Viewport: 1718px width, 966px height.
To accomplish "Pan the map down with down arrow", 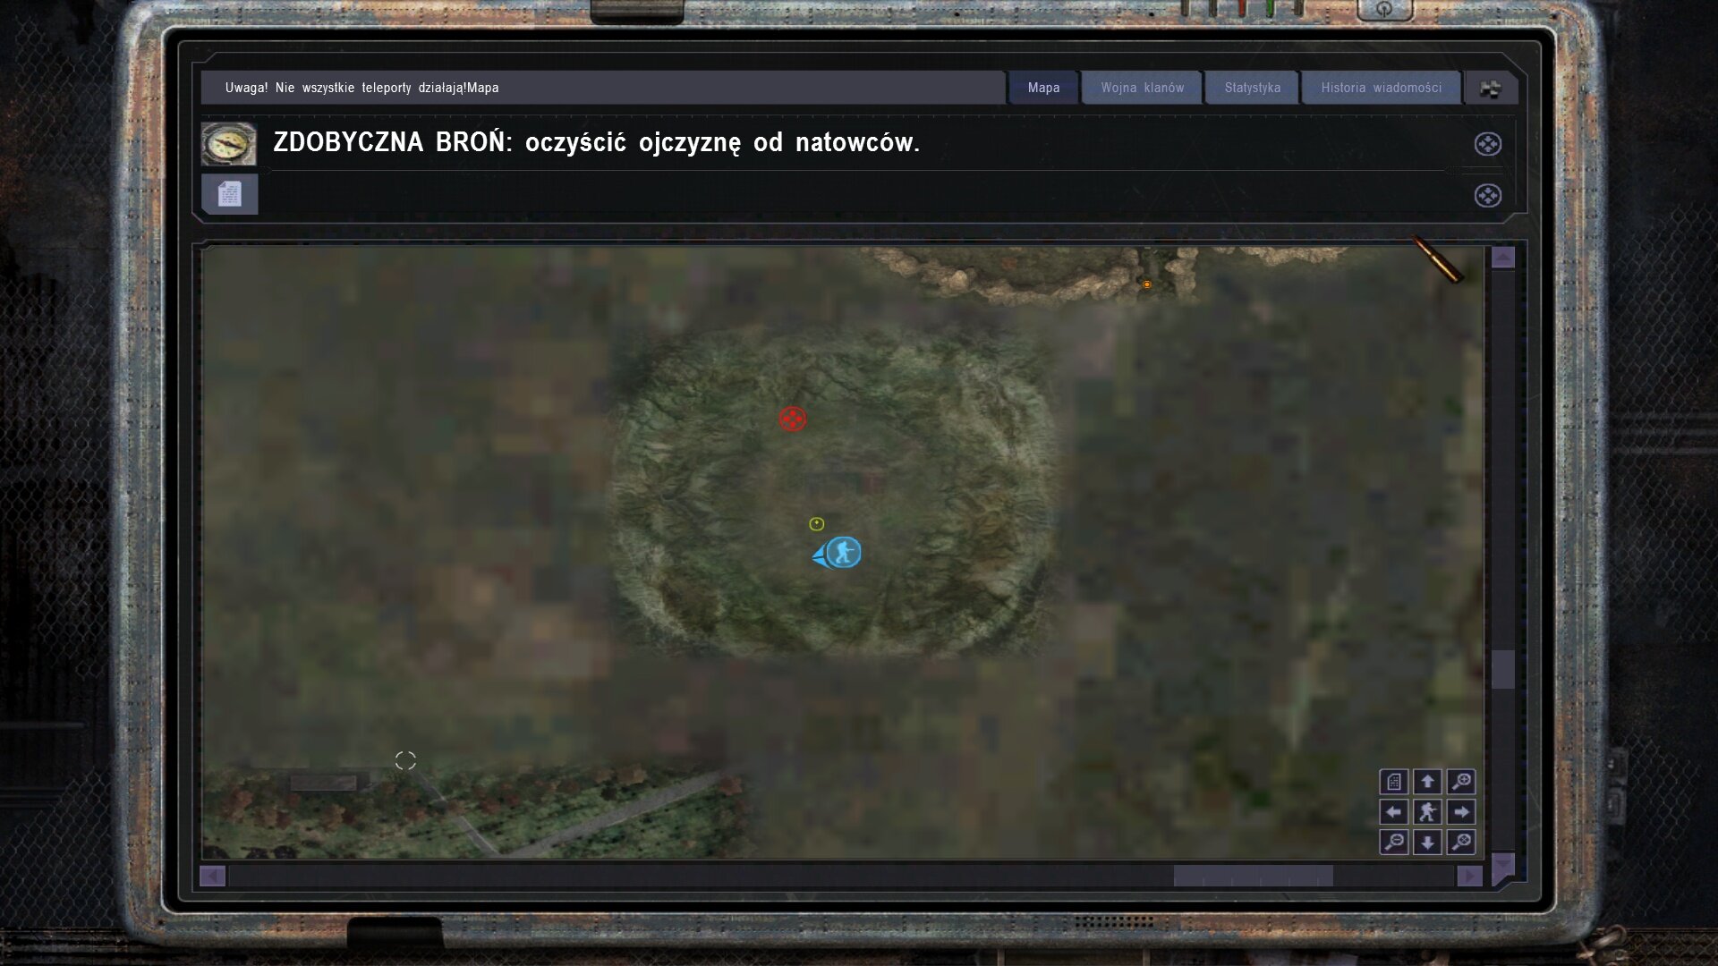I will pos(1427,842).
